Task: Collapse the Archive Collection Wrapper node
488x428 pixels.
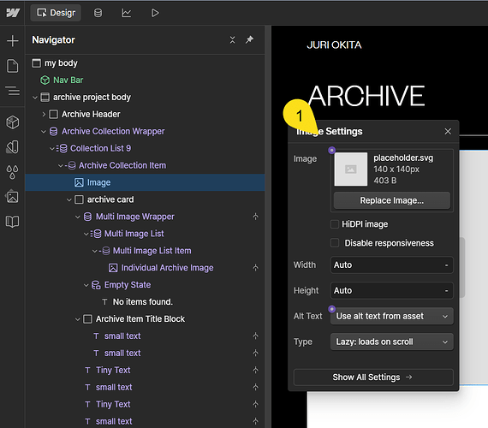Action: (44, 132)
